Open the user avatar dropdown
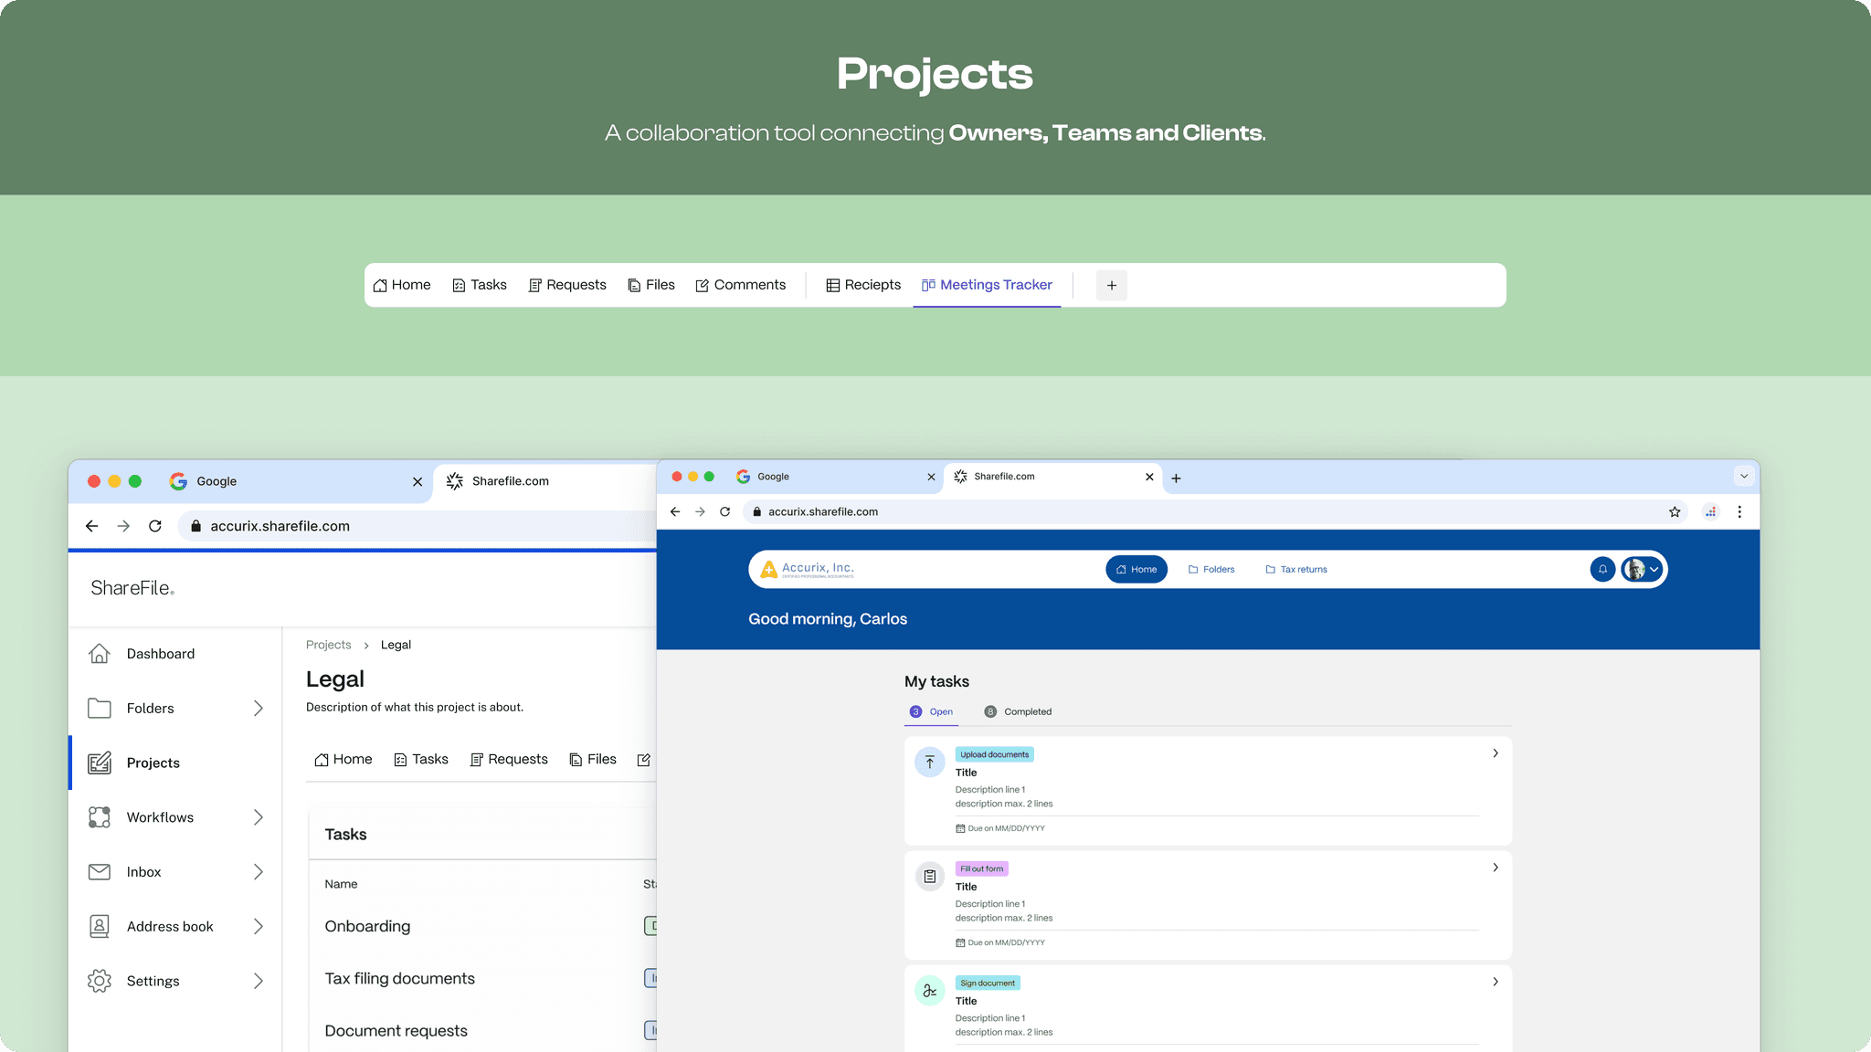The width and height of the screenshot is (1871, 1052). click(1644, 569)
